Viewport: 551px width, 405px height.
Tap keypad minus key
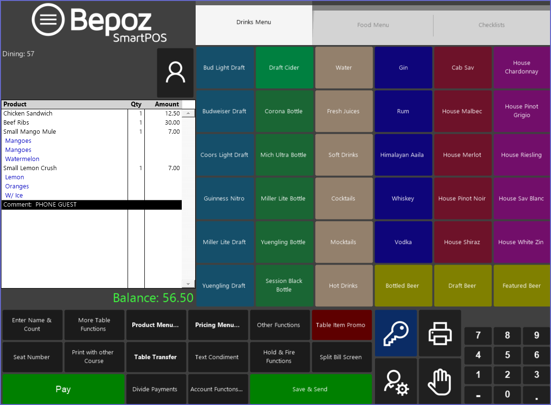[478, 394]
